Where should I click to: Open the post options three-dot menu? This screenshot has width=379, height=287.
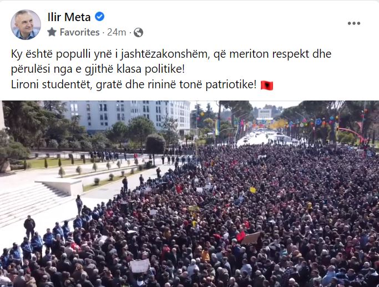[x=354, y=23]
